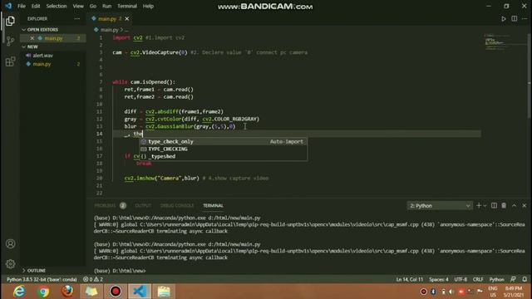
Task: Open the Extensions view
Action: (10, 61)
